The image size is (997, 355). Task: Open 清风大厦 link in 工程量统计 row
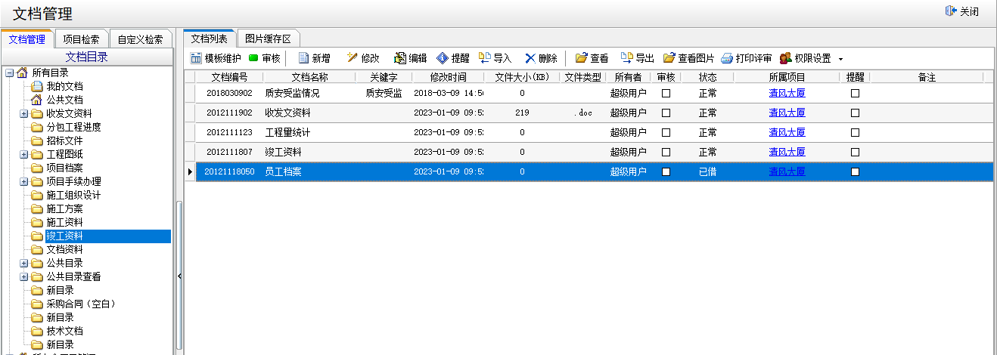tap(787, 133)
